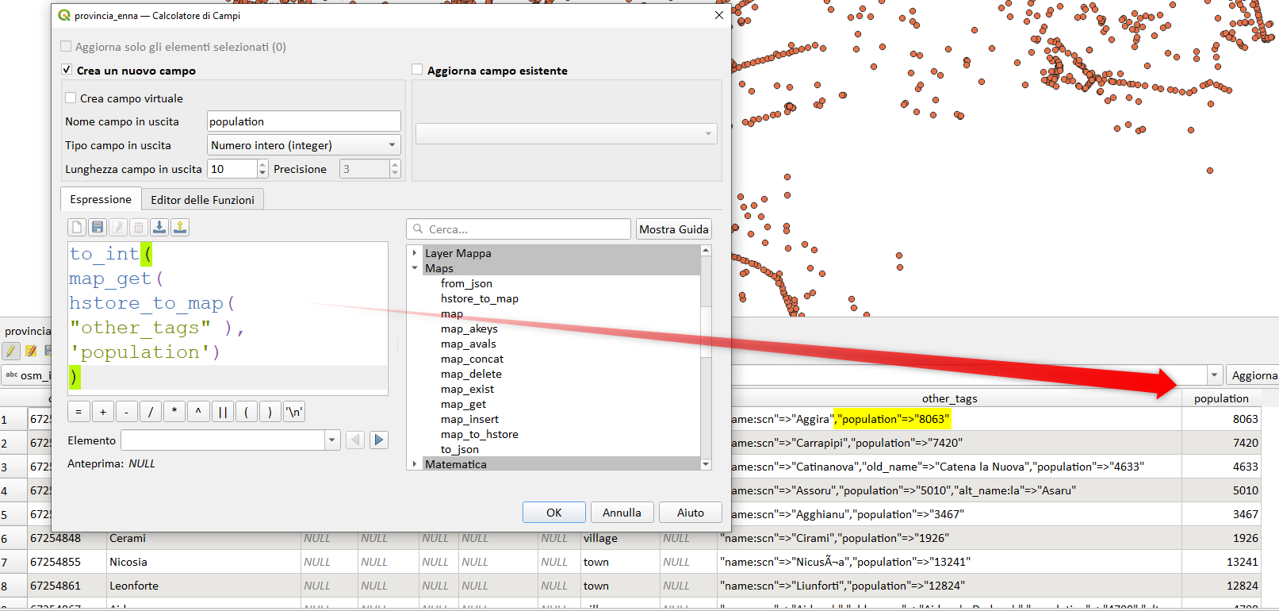Insert the newline '\n' operator button

coord(294,412)
